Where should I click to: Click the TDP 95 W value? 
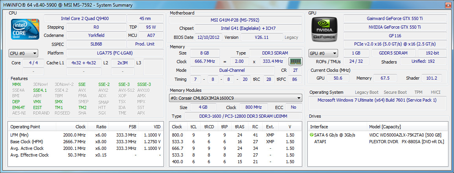pyautogui.click(x=151, y=27)
